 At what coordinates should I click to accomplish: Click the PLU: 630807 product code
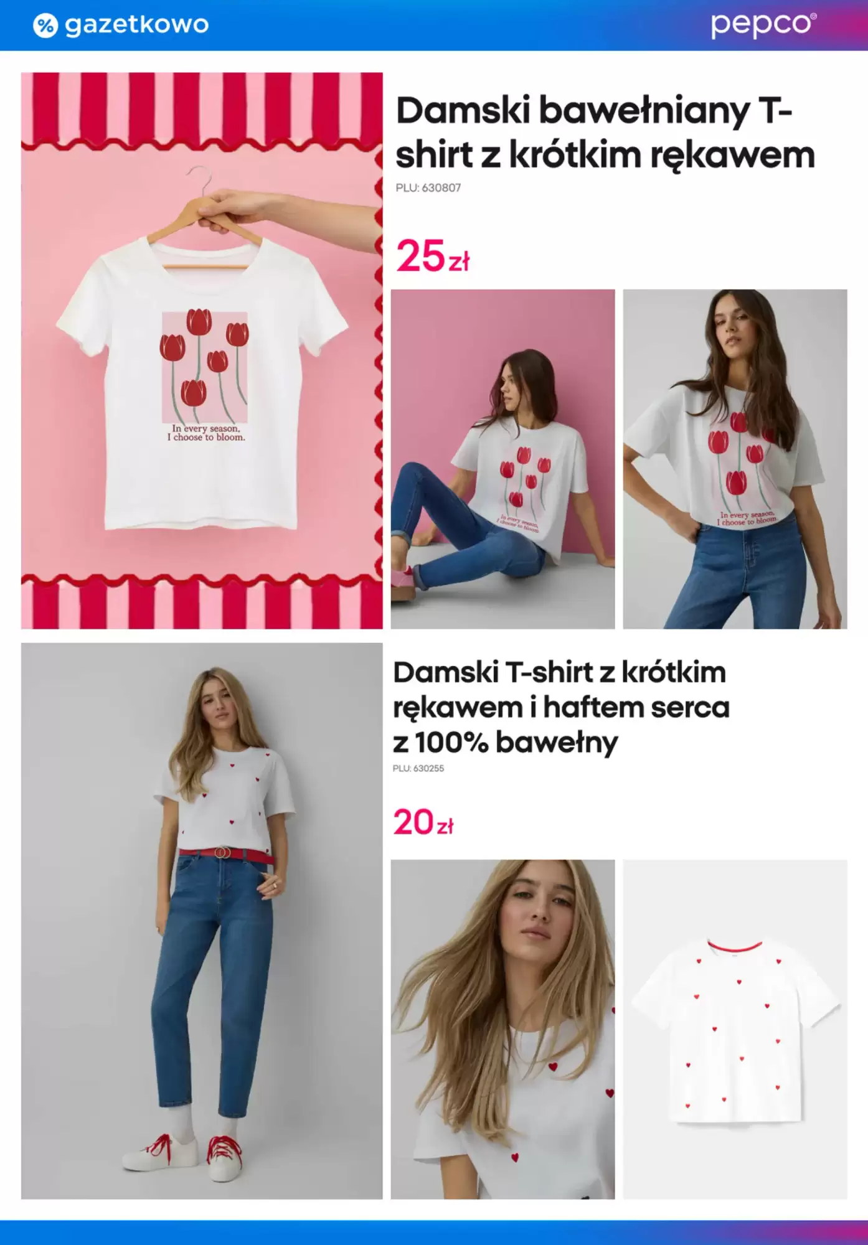click(x=428, y=187)
